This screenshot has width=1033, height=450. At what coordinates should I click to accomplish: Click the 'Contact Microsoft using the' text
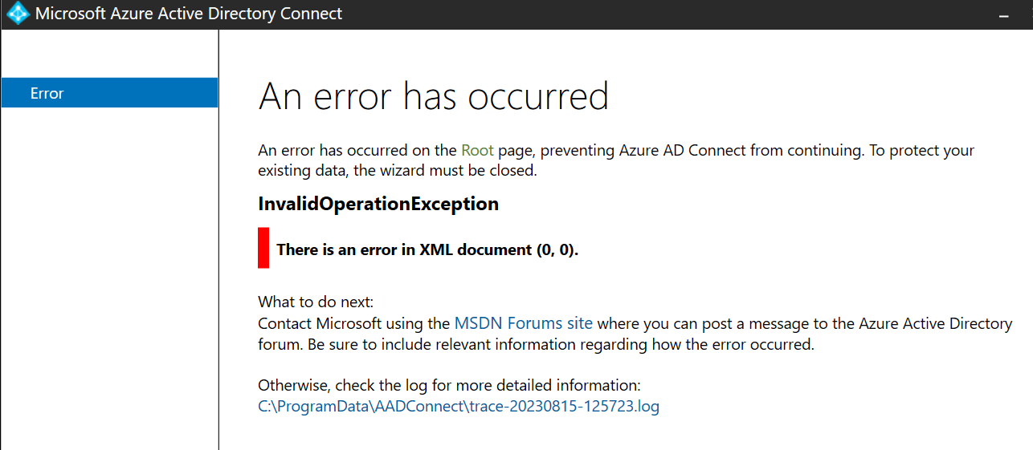coord(354,323)
